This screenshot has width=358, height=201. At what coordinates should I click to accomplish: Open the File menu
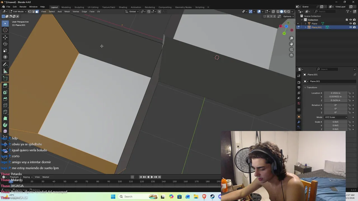(x=8, y=7)
